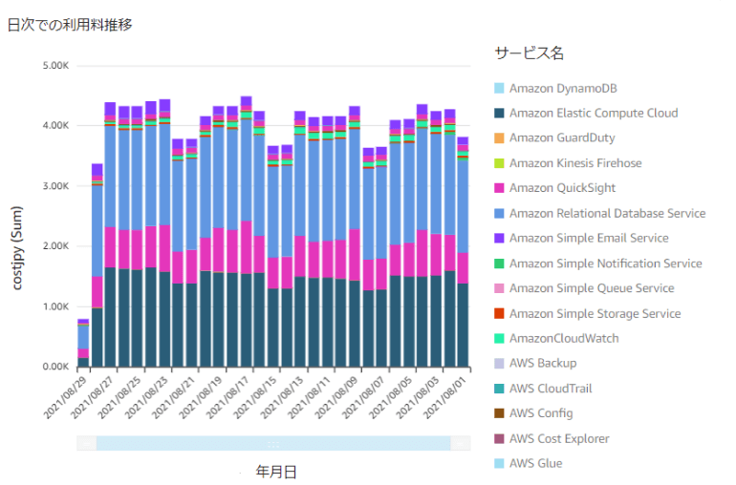Click the horizontal date range scrollbar
736x485 pixels.
click(x=273, y=443)
